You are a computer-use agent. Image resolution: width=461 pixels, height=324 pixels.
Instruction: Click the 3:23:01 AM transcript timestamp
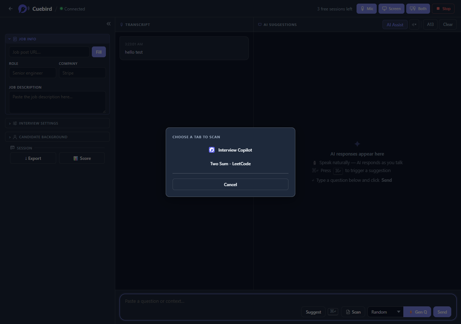134,44
